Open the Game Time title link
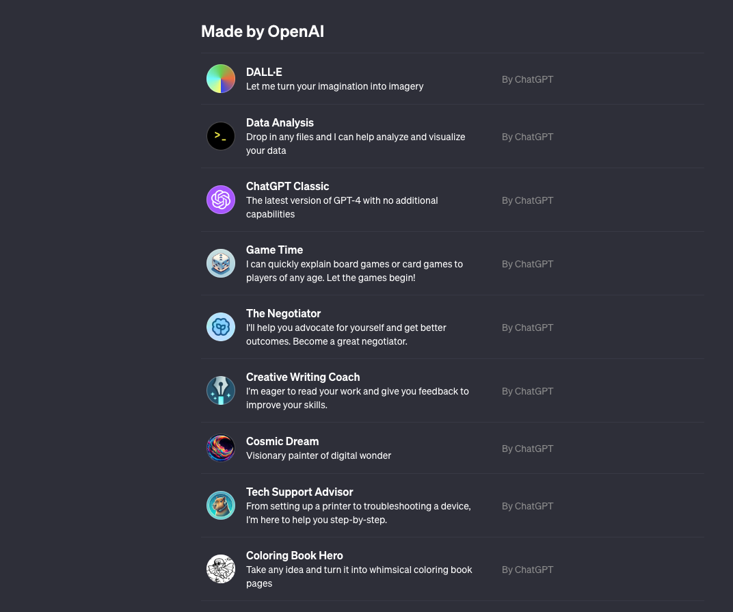The height and width of the screenshot is (612, 733). [x=274, y=250]
